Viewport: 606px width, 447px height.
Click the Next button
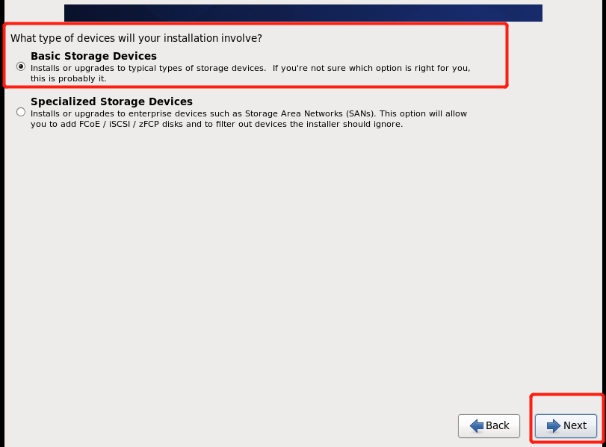pyautogui.click(x=566, y=426)
